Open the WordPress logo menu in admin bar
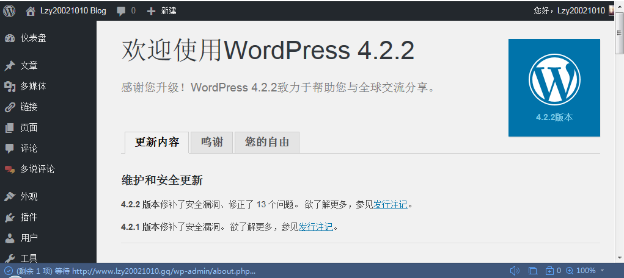Image resolution: width=624 pixels, height=278 pixels. pos(9,11)
